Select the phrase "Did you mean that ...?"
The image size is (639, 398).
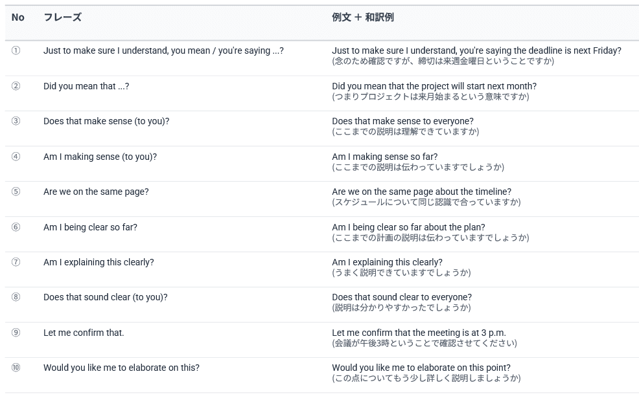[x=86, y=86]
